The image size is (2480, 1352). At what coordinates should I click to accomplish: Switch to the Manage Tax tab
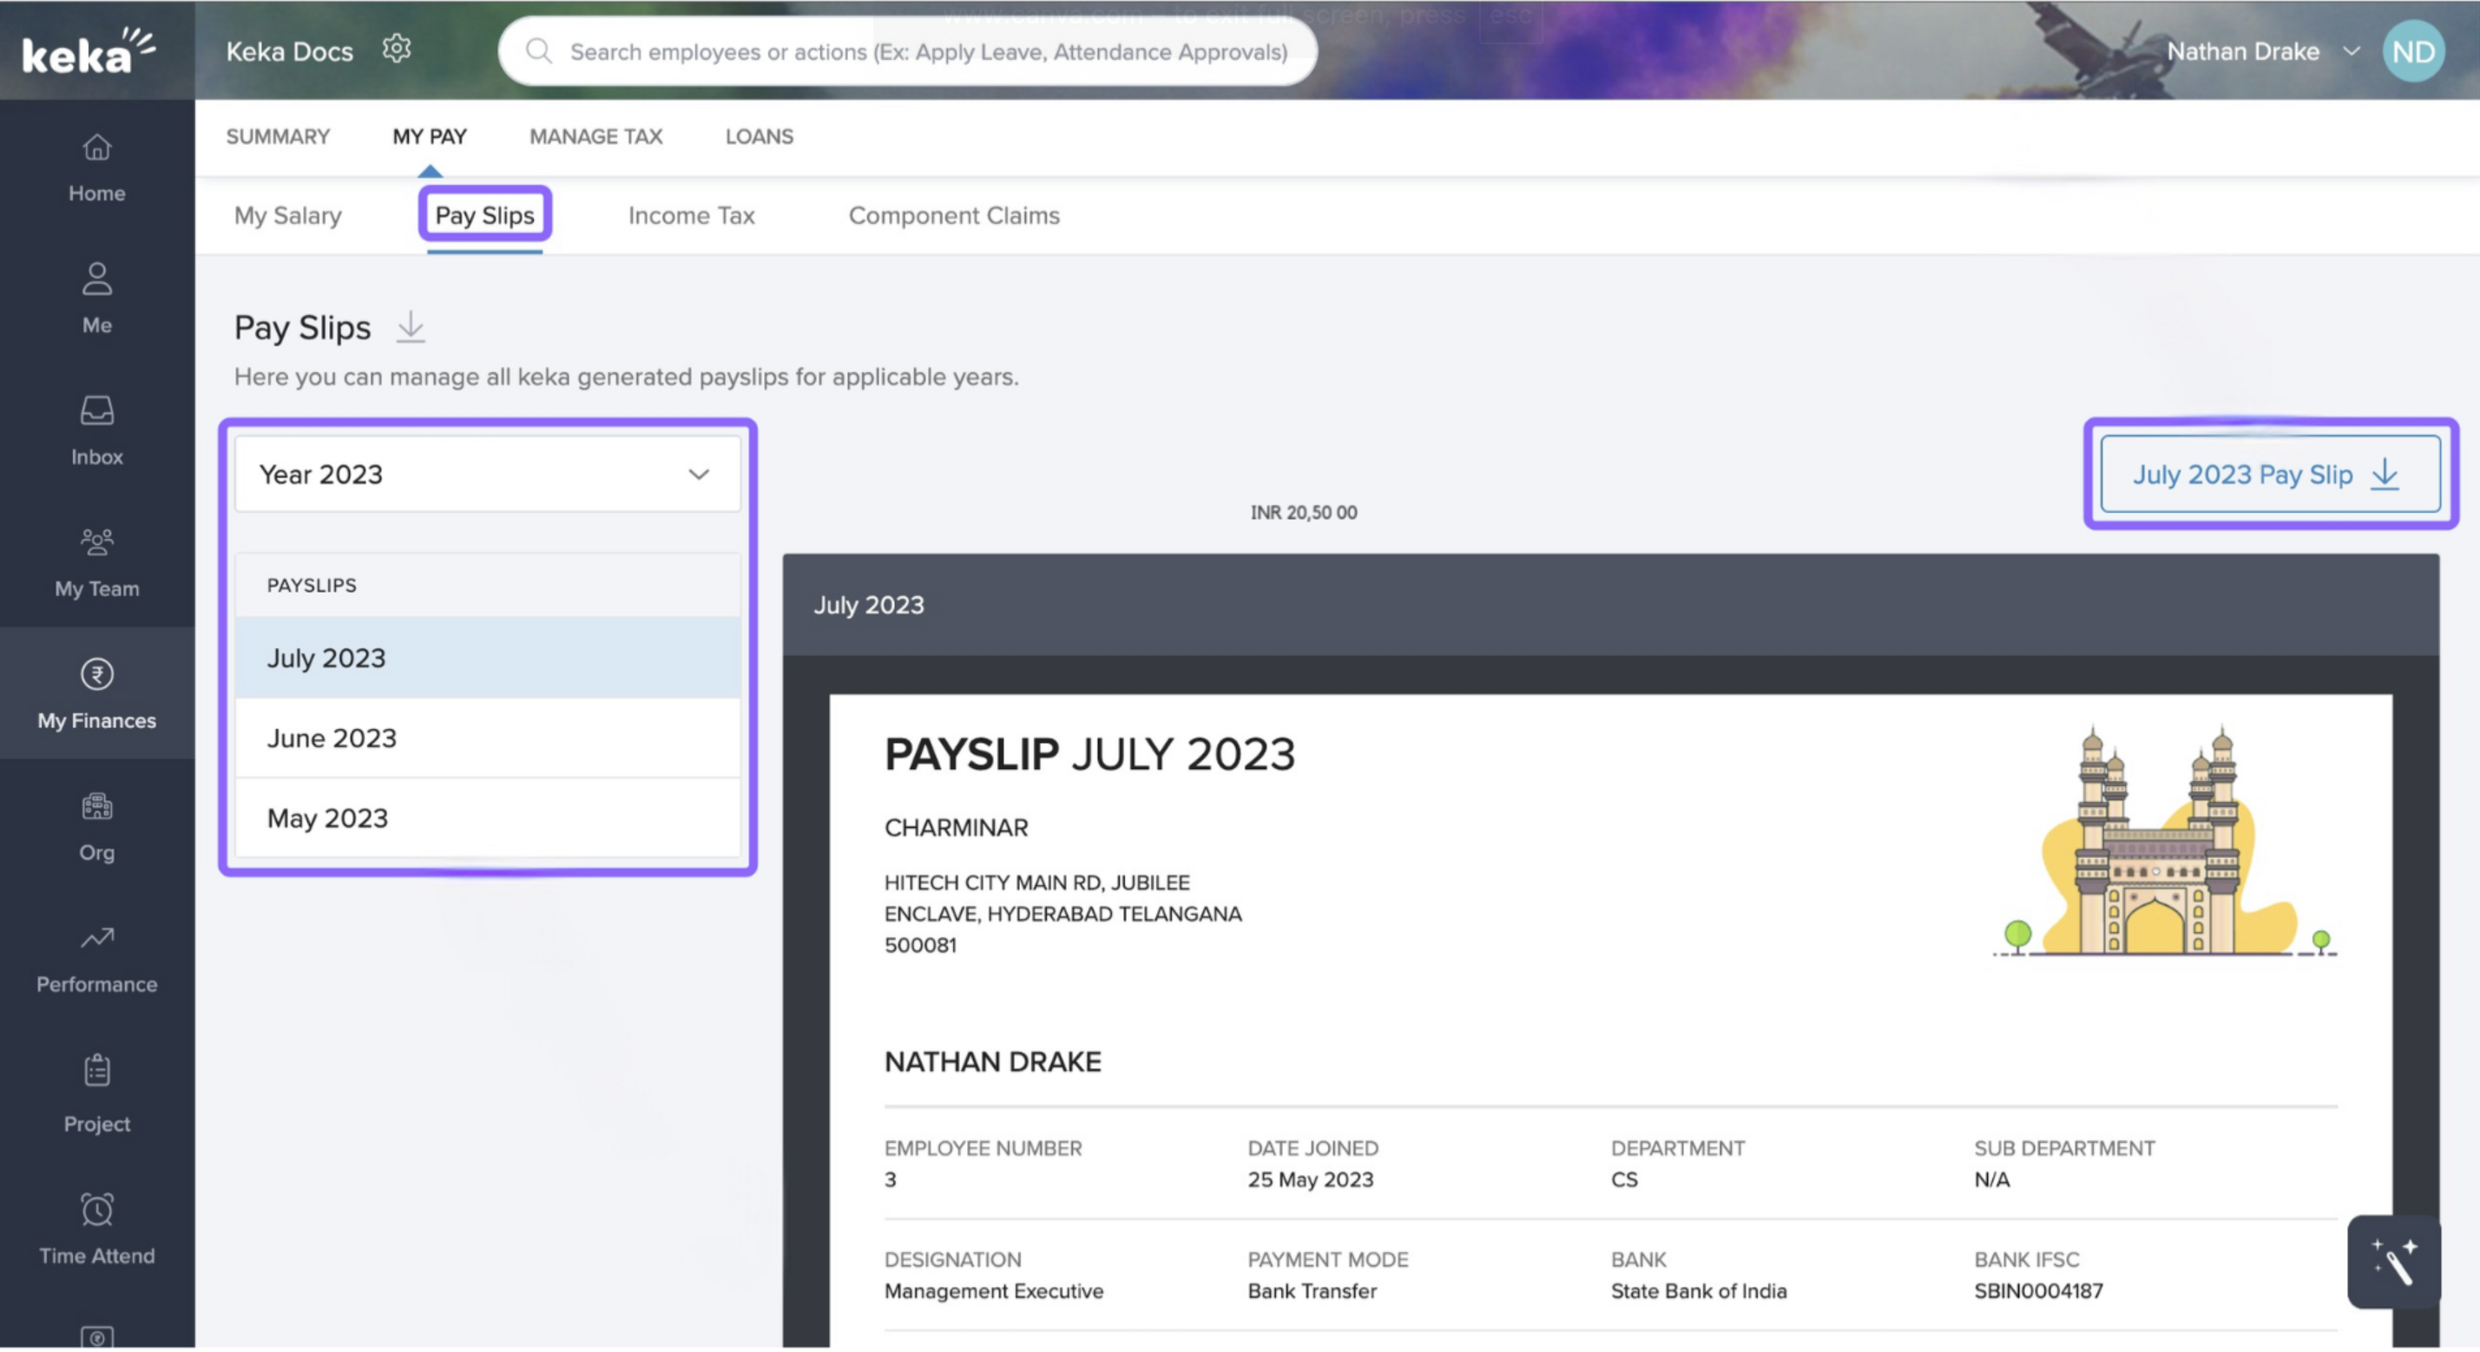tap(596, 136)
